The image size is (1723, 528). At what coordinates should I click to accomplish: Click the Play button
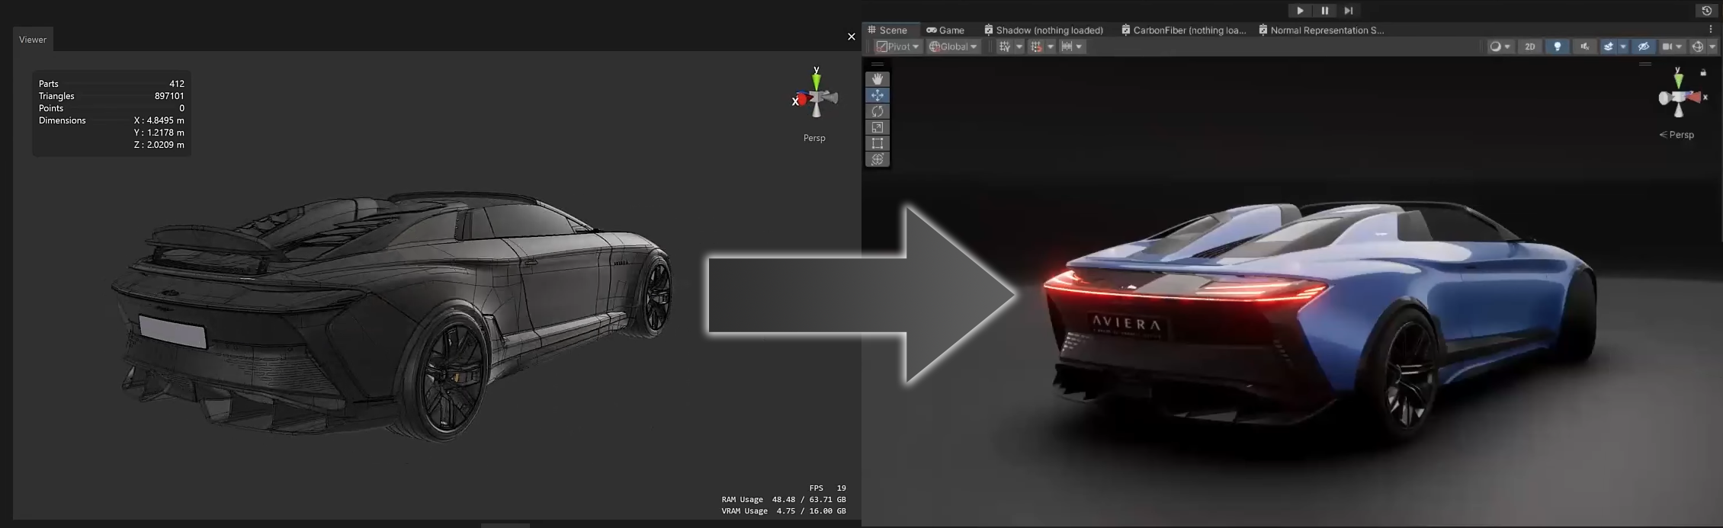pos(1300,11)
